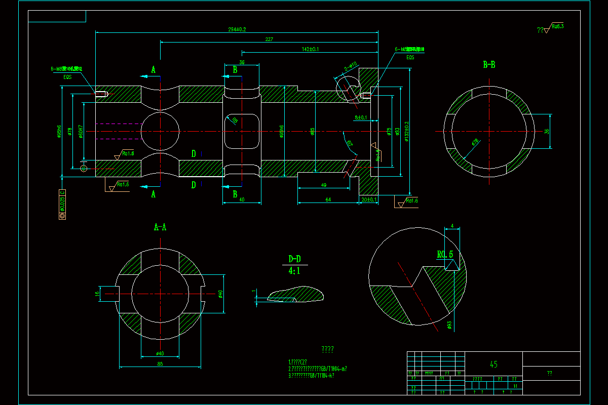Select the 64 length dimension
The height and width of the screenshot is (405, 608).
[x=328, y=200]
